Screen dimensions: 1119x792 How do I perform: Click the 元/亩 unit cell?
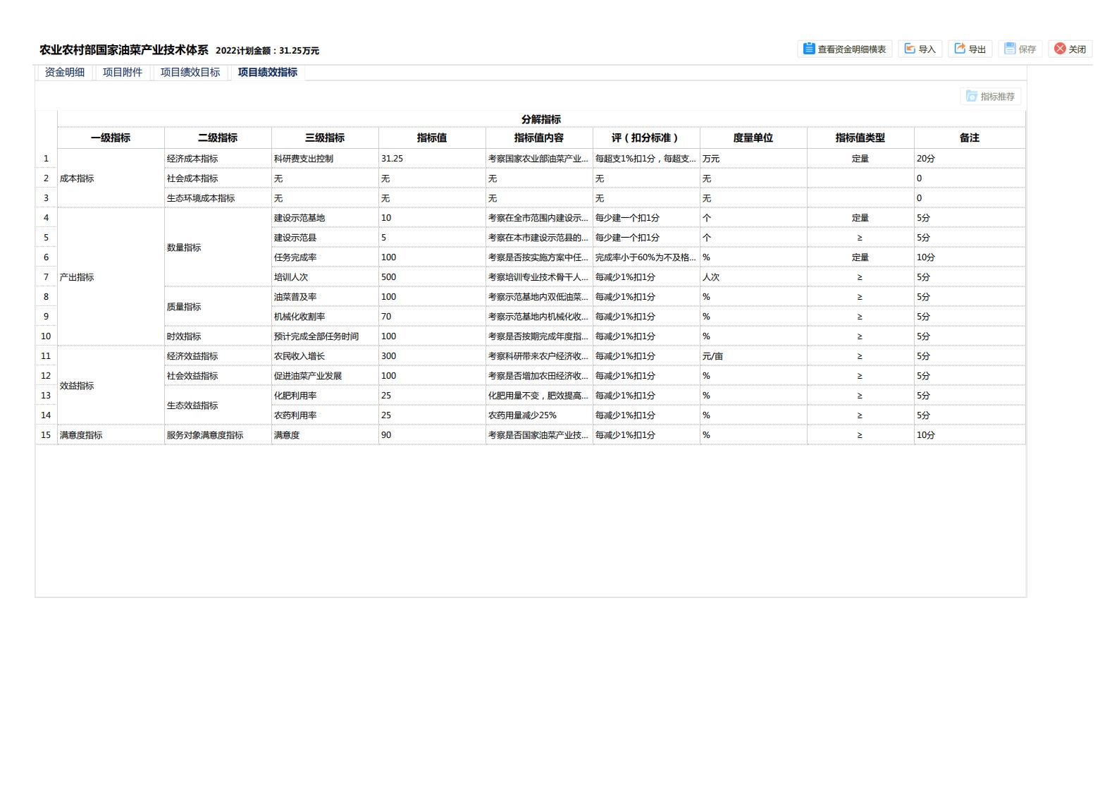coord(712,356)
